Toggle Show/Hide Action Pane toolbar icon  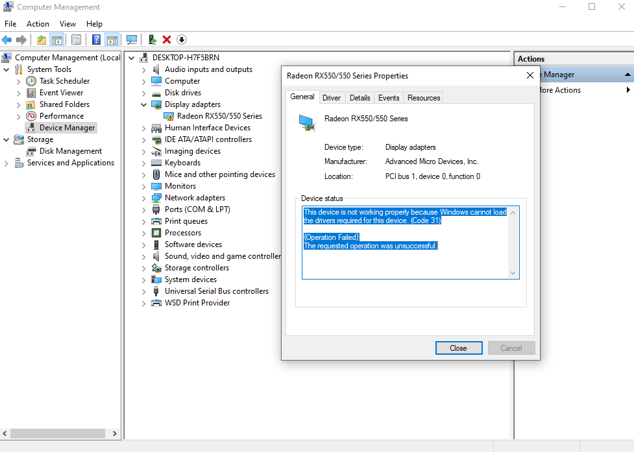tap(112, 40)
